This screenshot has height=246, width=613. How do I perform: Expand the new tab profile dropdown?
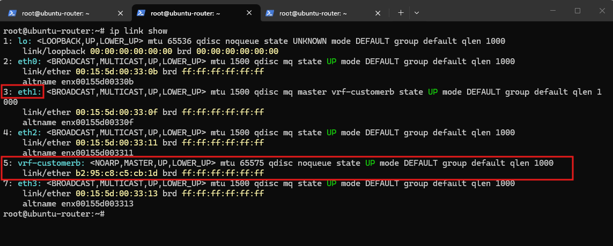417,13
